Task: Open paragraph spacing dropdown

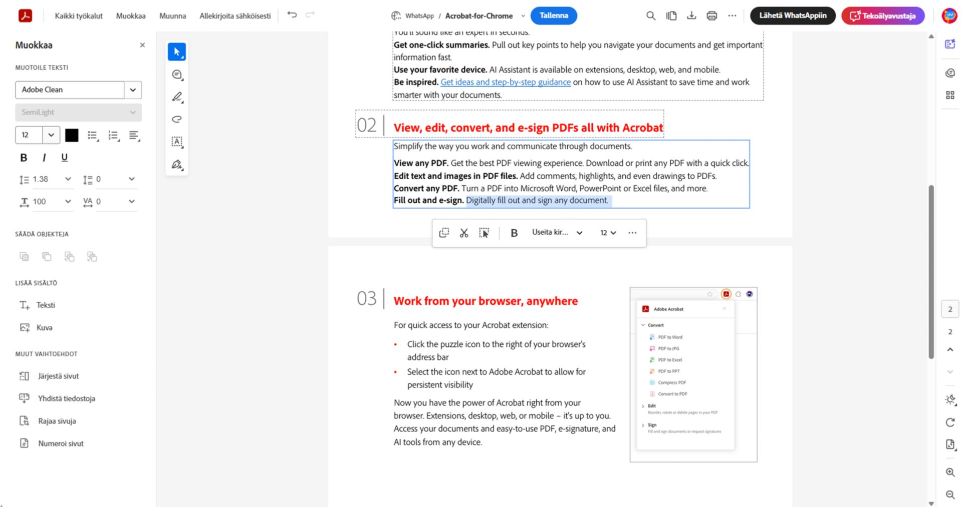Action: click(132, 179)
